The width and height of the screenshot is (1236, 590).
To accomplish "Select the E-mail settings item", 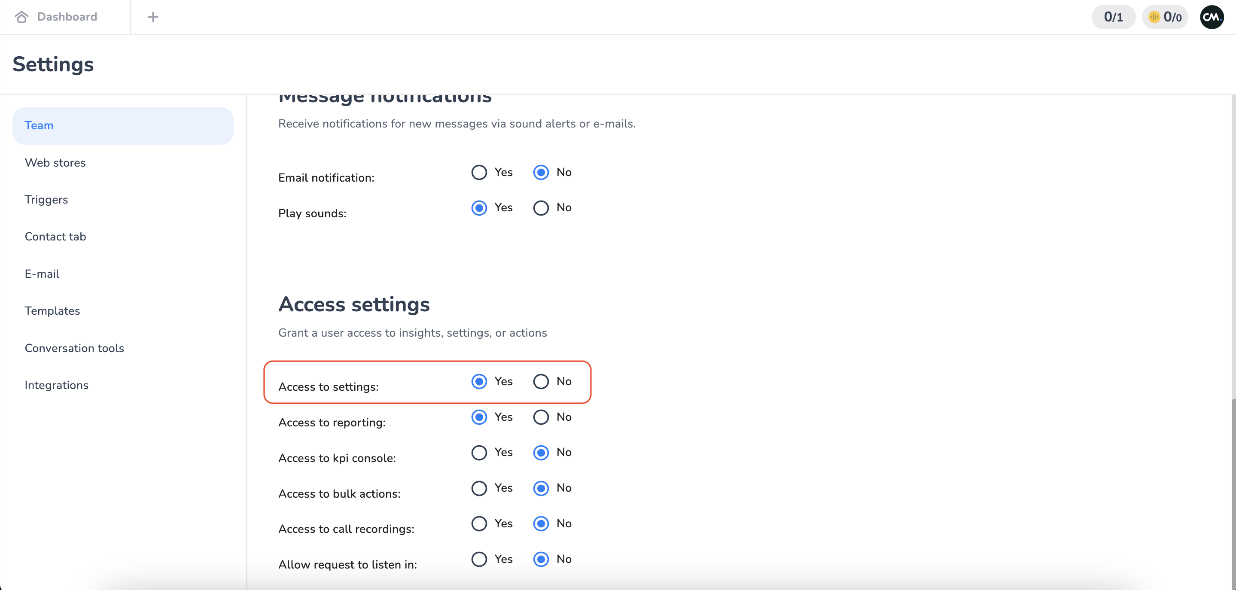I will click(42, 274).
